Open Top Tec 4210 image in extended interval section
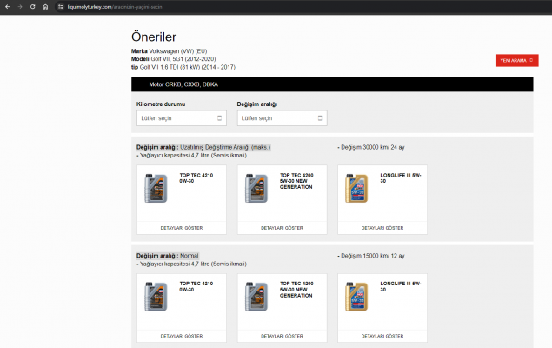 [x=156, y=189]
